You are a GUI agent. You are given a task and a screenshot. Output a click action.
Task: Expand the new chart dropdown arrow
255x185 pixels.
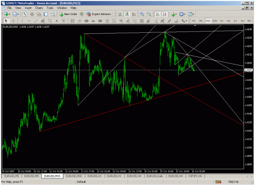tap(9, 14)
